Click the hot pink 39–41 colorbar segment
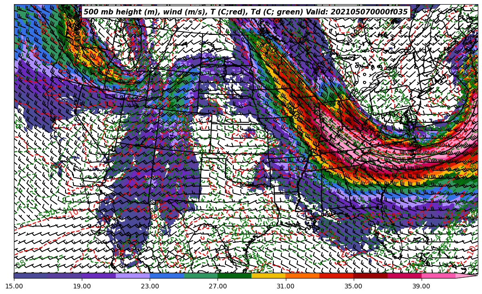This screenshot has height=294, width=482. 438,275
